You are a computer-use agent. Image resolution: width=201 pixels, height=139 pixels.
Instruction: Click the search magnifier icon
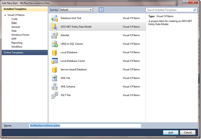[x=195, y=10]
